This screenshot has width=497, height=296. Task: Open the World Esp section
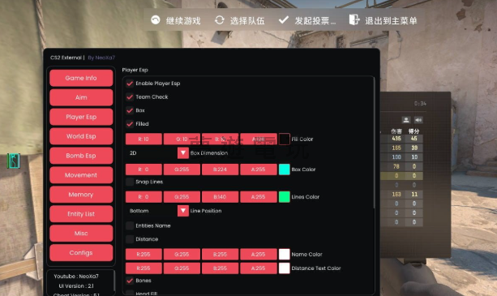point(81,136)
